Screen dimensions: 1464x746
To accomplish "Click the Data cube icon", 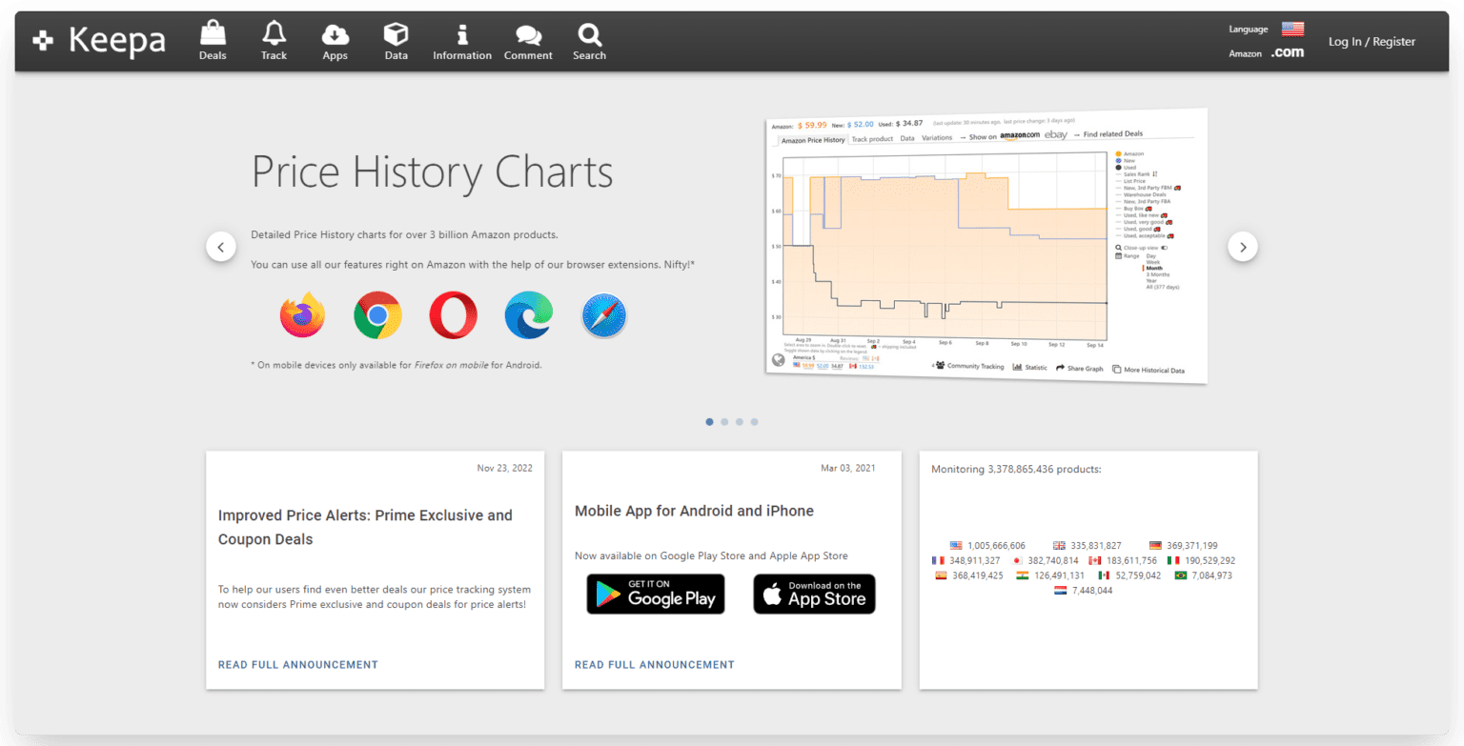I will [x=396, y=38].
